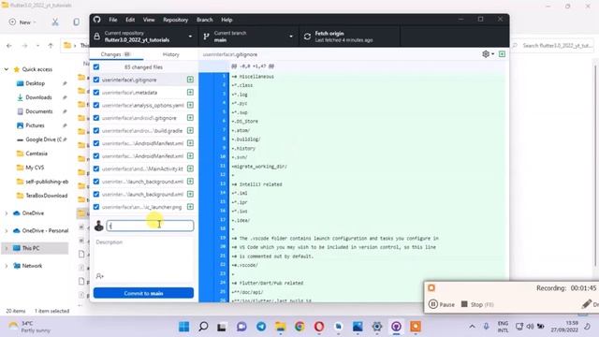This screenshot has width=599, height=337.
Task: Open Opera from the taskbar
Action: [x=319, y=327]
